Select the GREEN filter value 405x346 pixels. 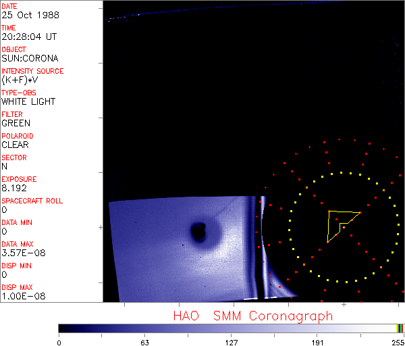coord(16,124)
